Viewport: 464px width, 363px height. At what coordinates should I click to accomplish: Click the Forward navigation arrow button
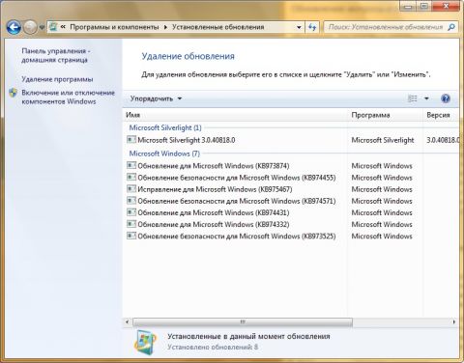click(x=30, y=27)
